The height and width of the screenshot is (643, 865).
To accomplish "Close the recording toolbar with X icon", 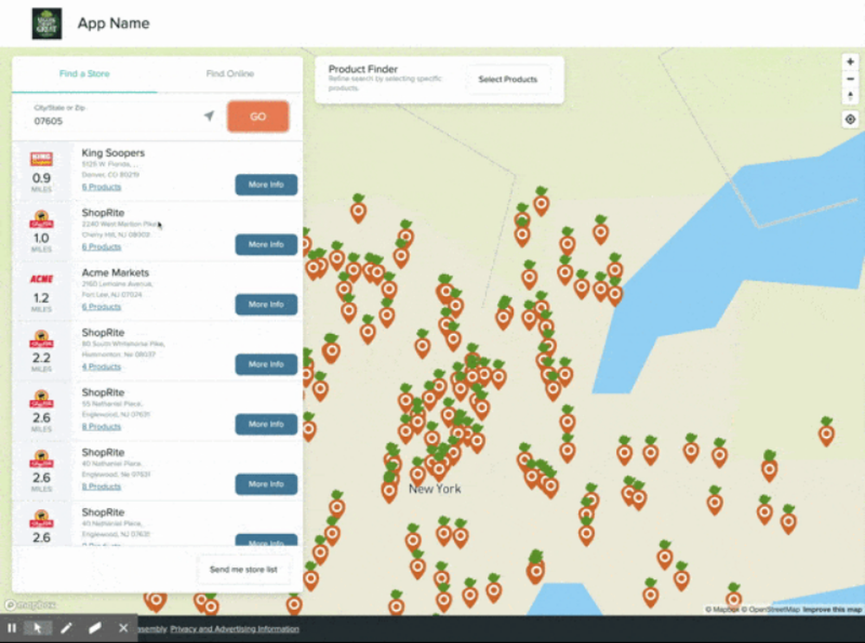I will click(x=123, y=628).
